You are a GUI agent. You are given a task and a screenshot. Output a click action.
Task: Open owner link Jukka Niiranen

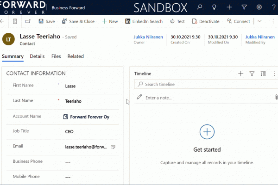point(148,37)
